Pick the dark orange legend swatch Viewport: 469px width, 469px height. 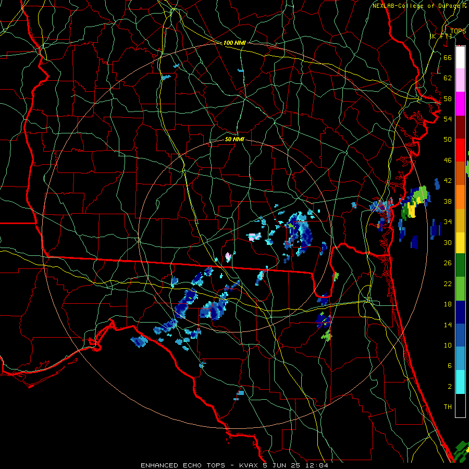pyautogui.click(x=460, y=174)
